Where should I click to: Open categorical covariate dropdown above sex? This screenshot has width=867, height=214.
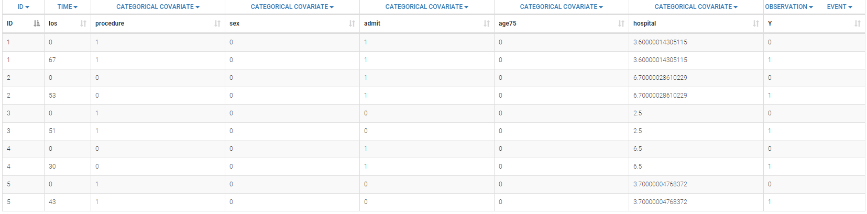click(x=292, y=7)
